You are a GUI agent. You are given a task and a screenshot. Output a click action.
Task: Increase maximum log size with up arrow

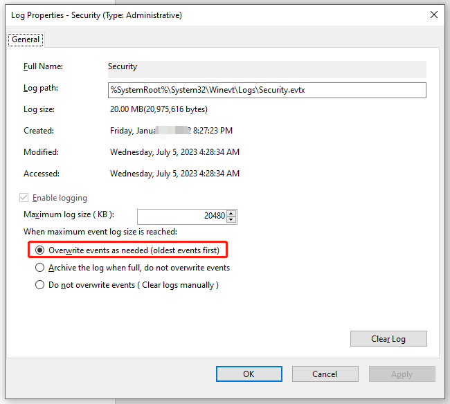click(x=231, y=212)
